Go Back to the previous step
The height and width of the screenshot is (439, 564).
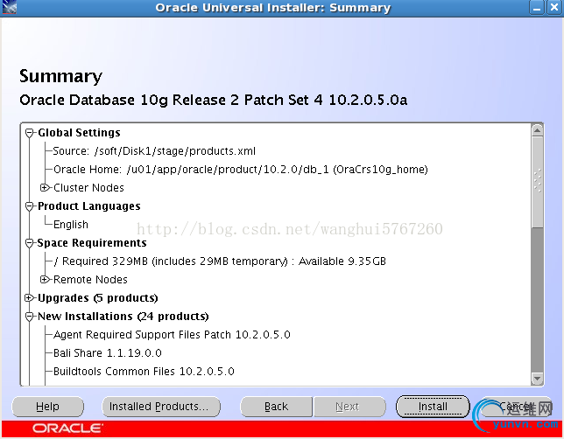pos(276,407)
